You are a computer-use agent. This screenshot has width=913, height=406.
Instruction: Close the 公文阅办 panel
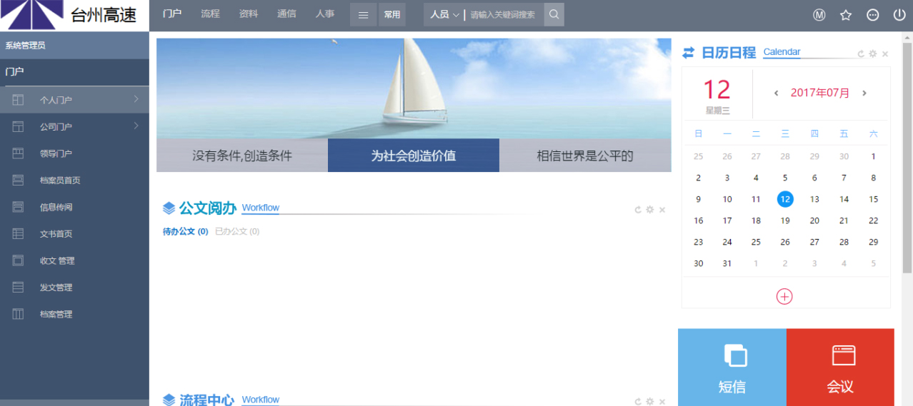pyautogui.click(x=662, y=210)
